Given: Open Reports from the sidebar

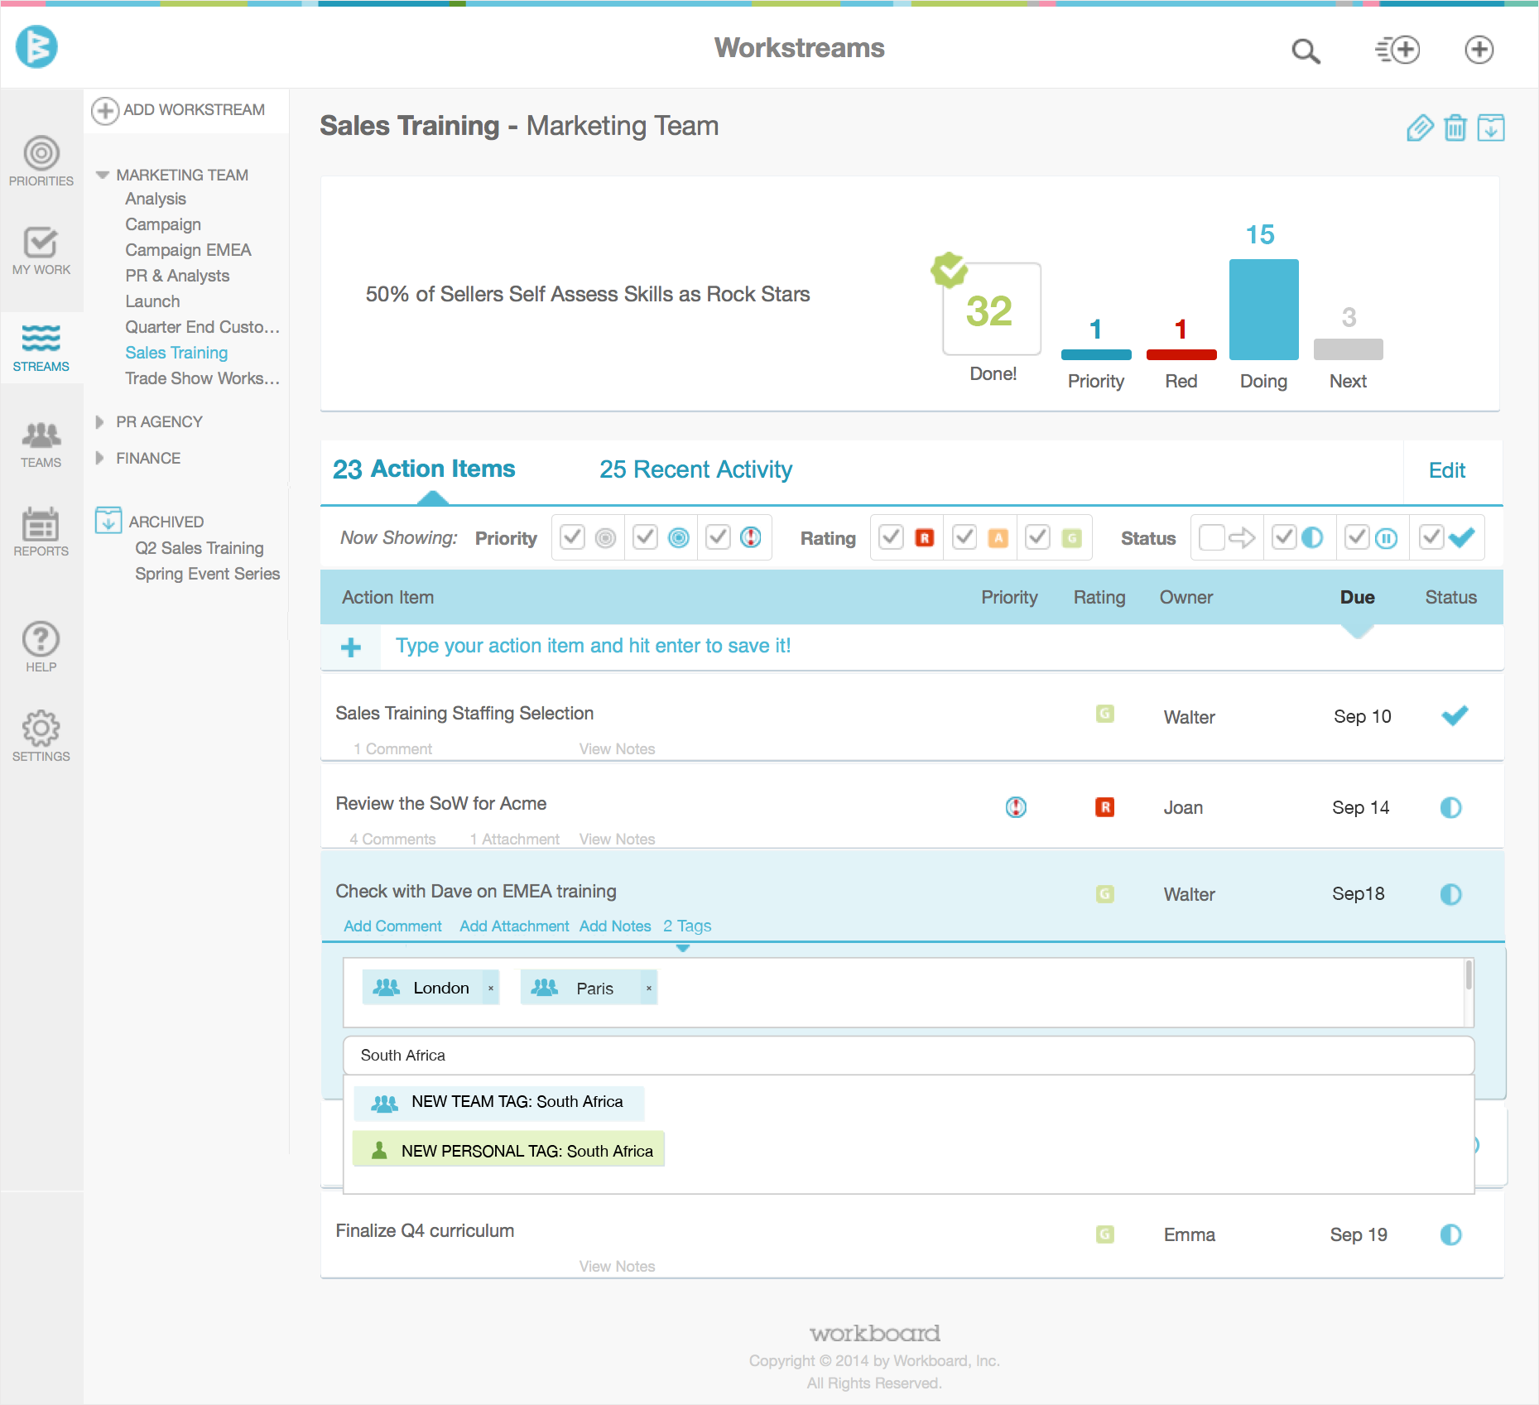Looking at the screenshot, I should [41, 532].
